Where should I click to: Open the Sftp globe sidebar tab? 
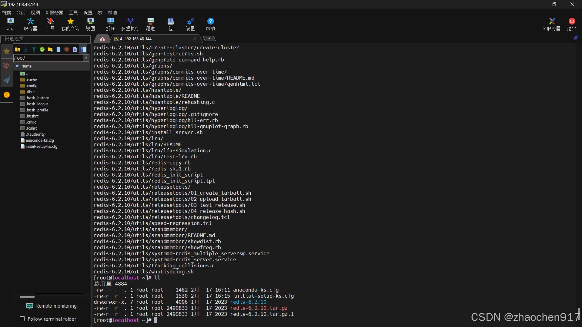(7, 95)
